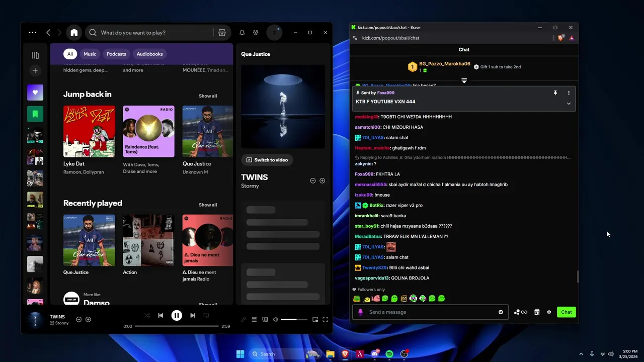Open Friend Activity icon in Spotify
This screenshot has height=362, width=644.
click(x=256, y=33)
